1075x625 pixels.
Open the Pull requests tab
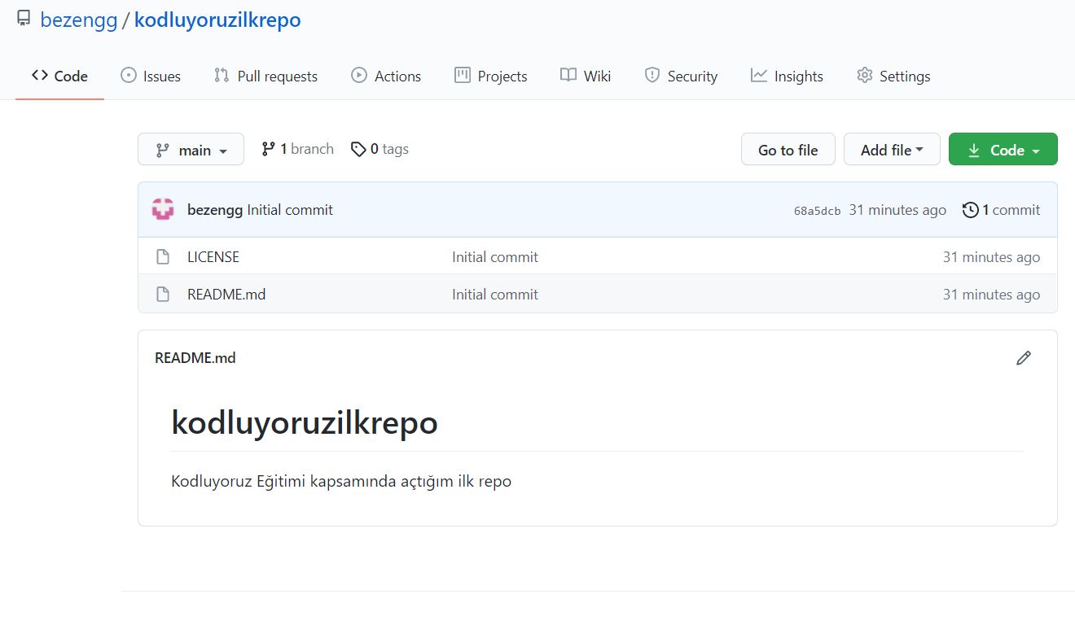[x=265, y=76]
